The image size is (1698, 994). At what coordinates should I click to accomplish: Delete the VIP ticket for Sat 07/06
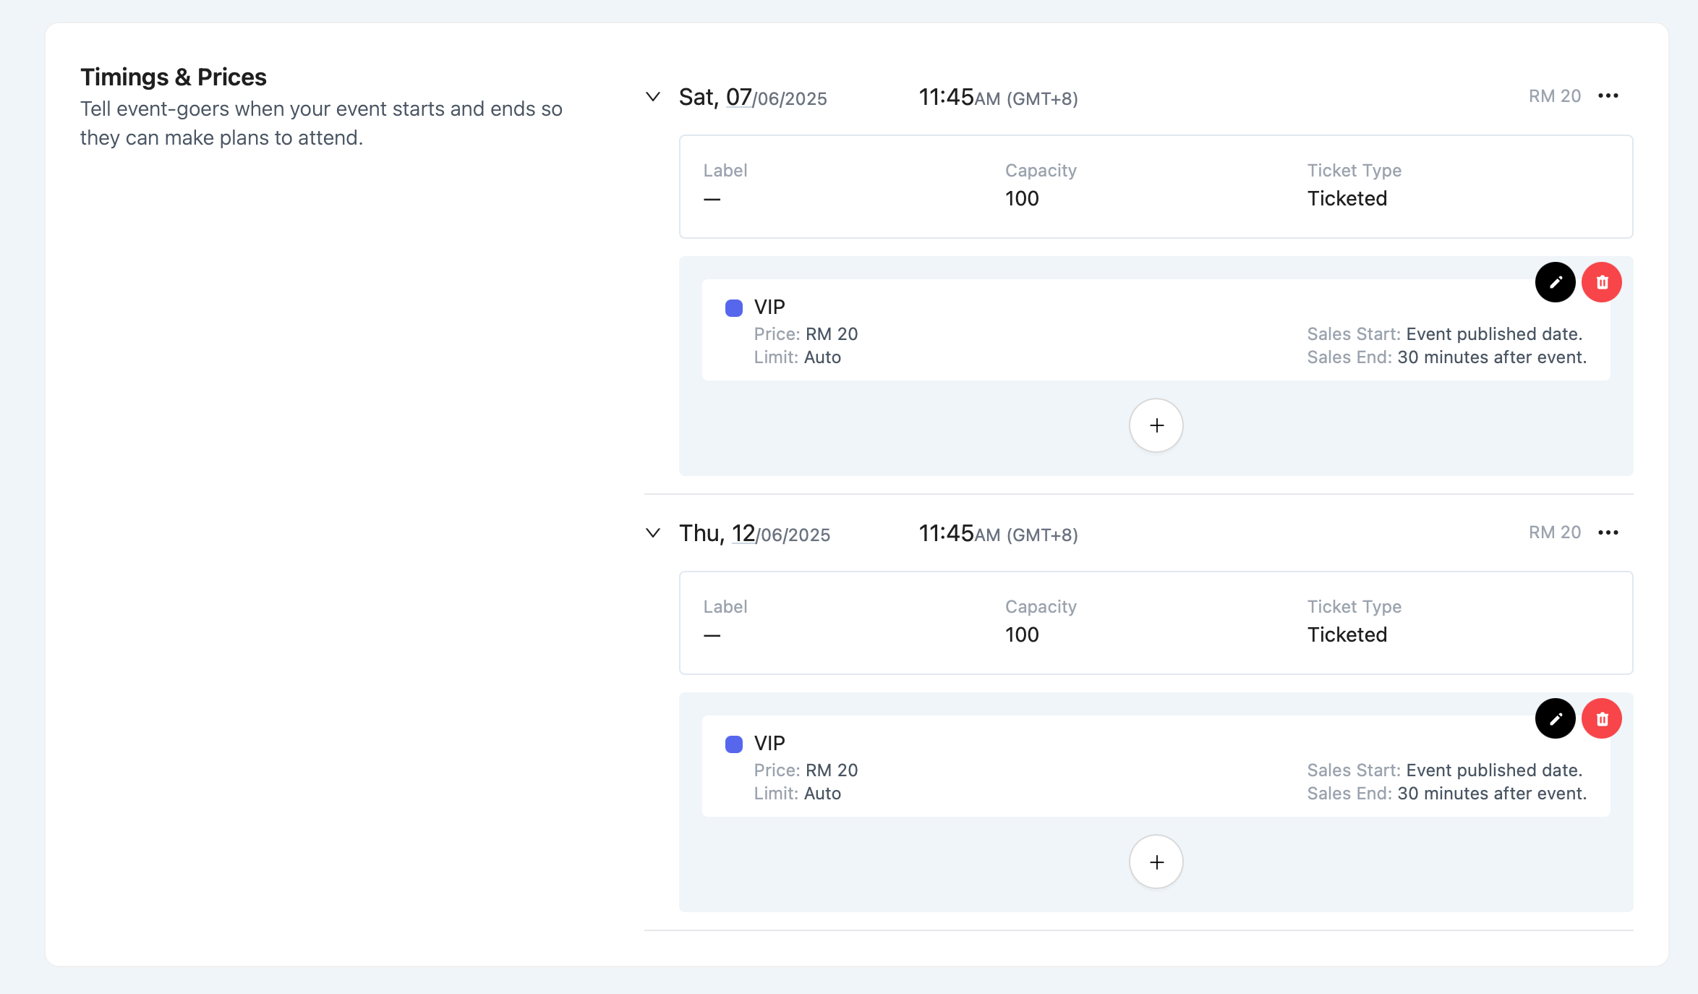(x=1602, y=282)
